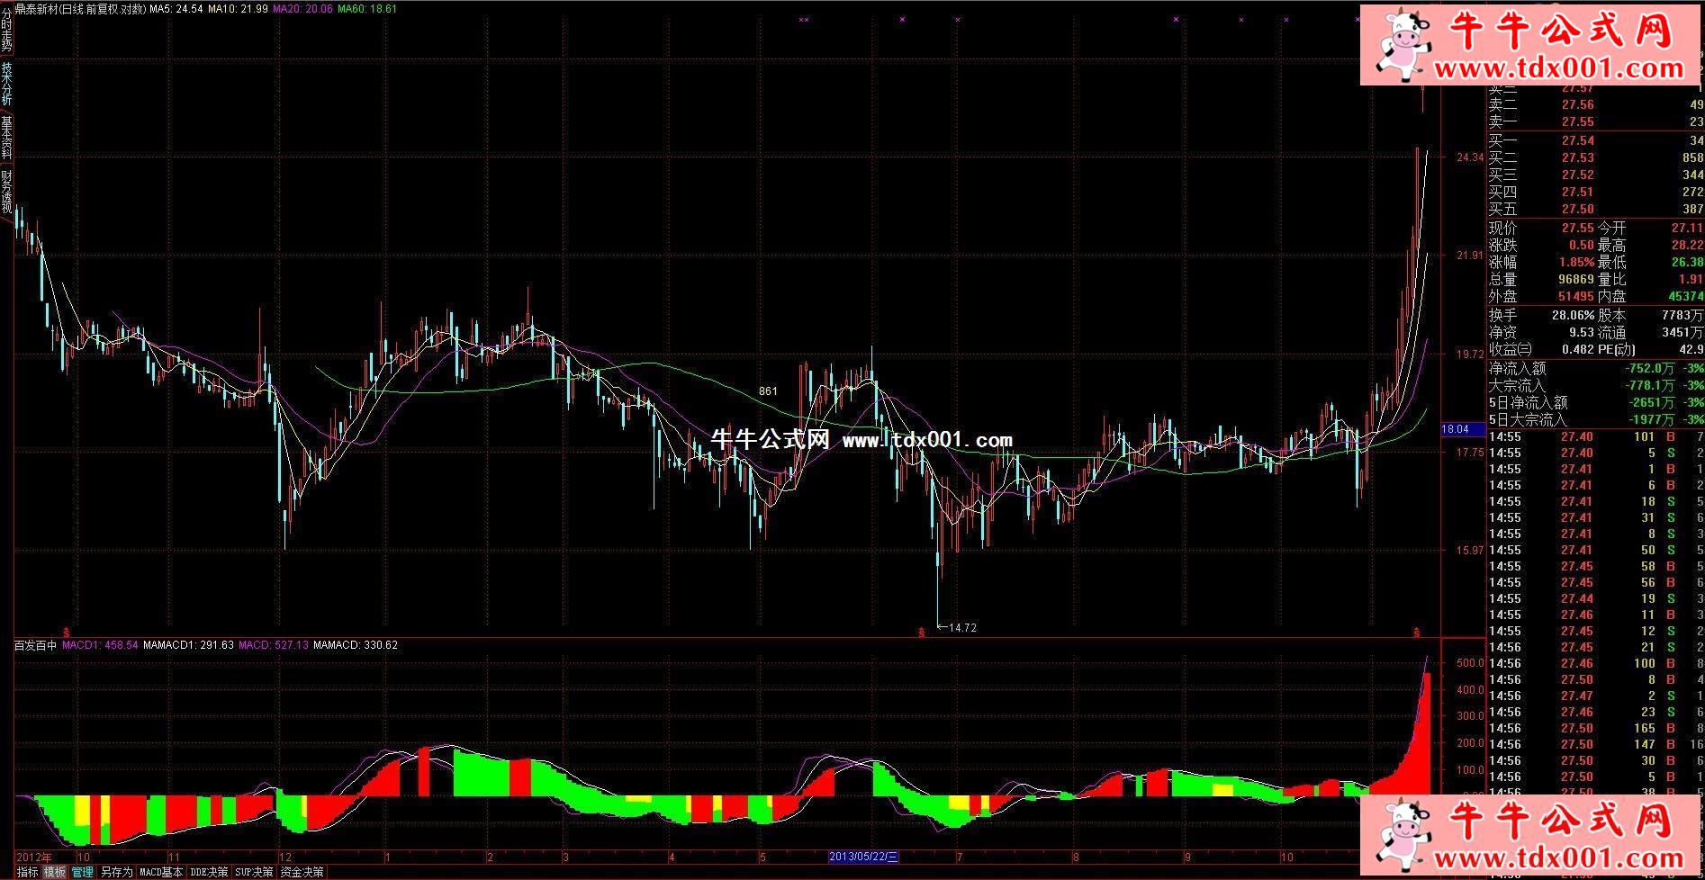Select the 模板 button in bottom bar

click(55, 872)
